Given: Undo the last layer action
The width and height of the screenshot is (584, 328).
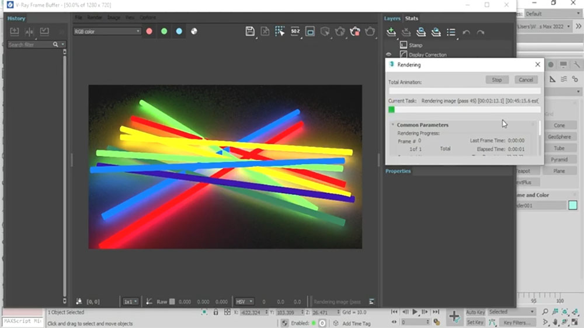Looking at the screenshot, I should tap(466, 32).
